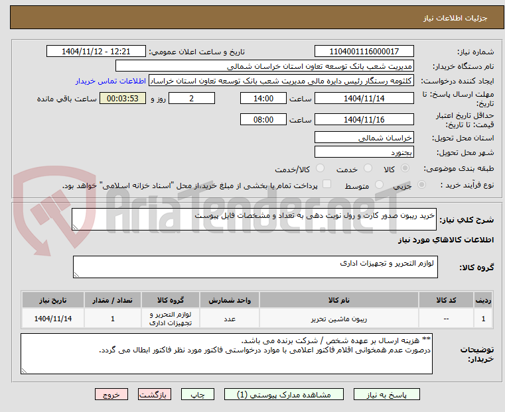Click the گروه کالا table column header
The image size is (505, 412).
pyautogui.click(x=171, y=300)
